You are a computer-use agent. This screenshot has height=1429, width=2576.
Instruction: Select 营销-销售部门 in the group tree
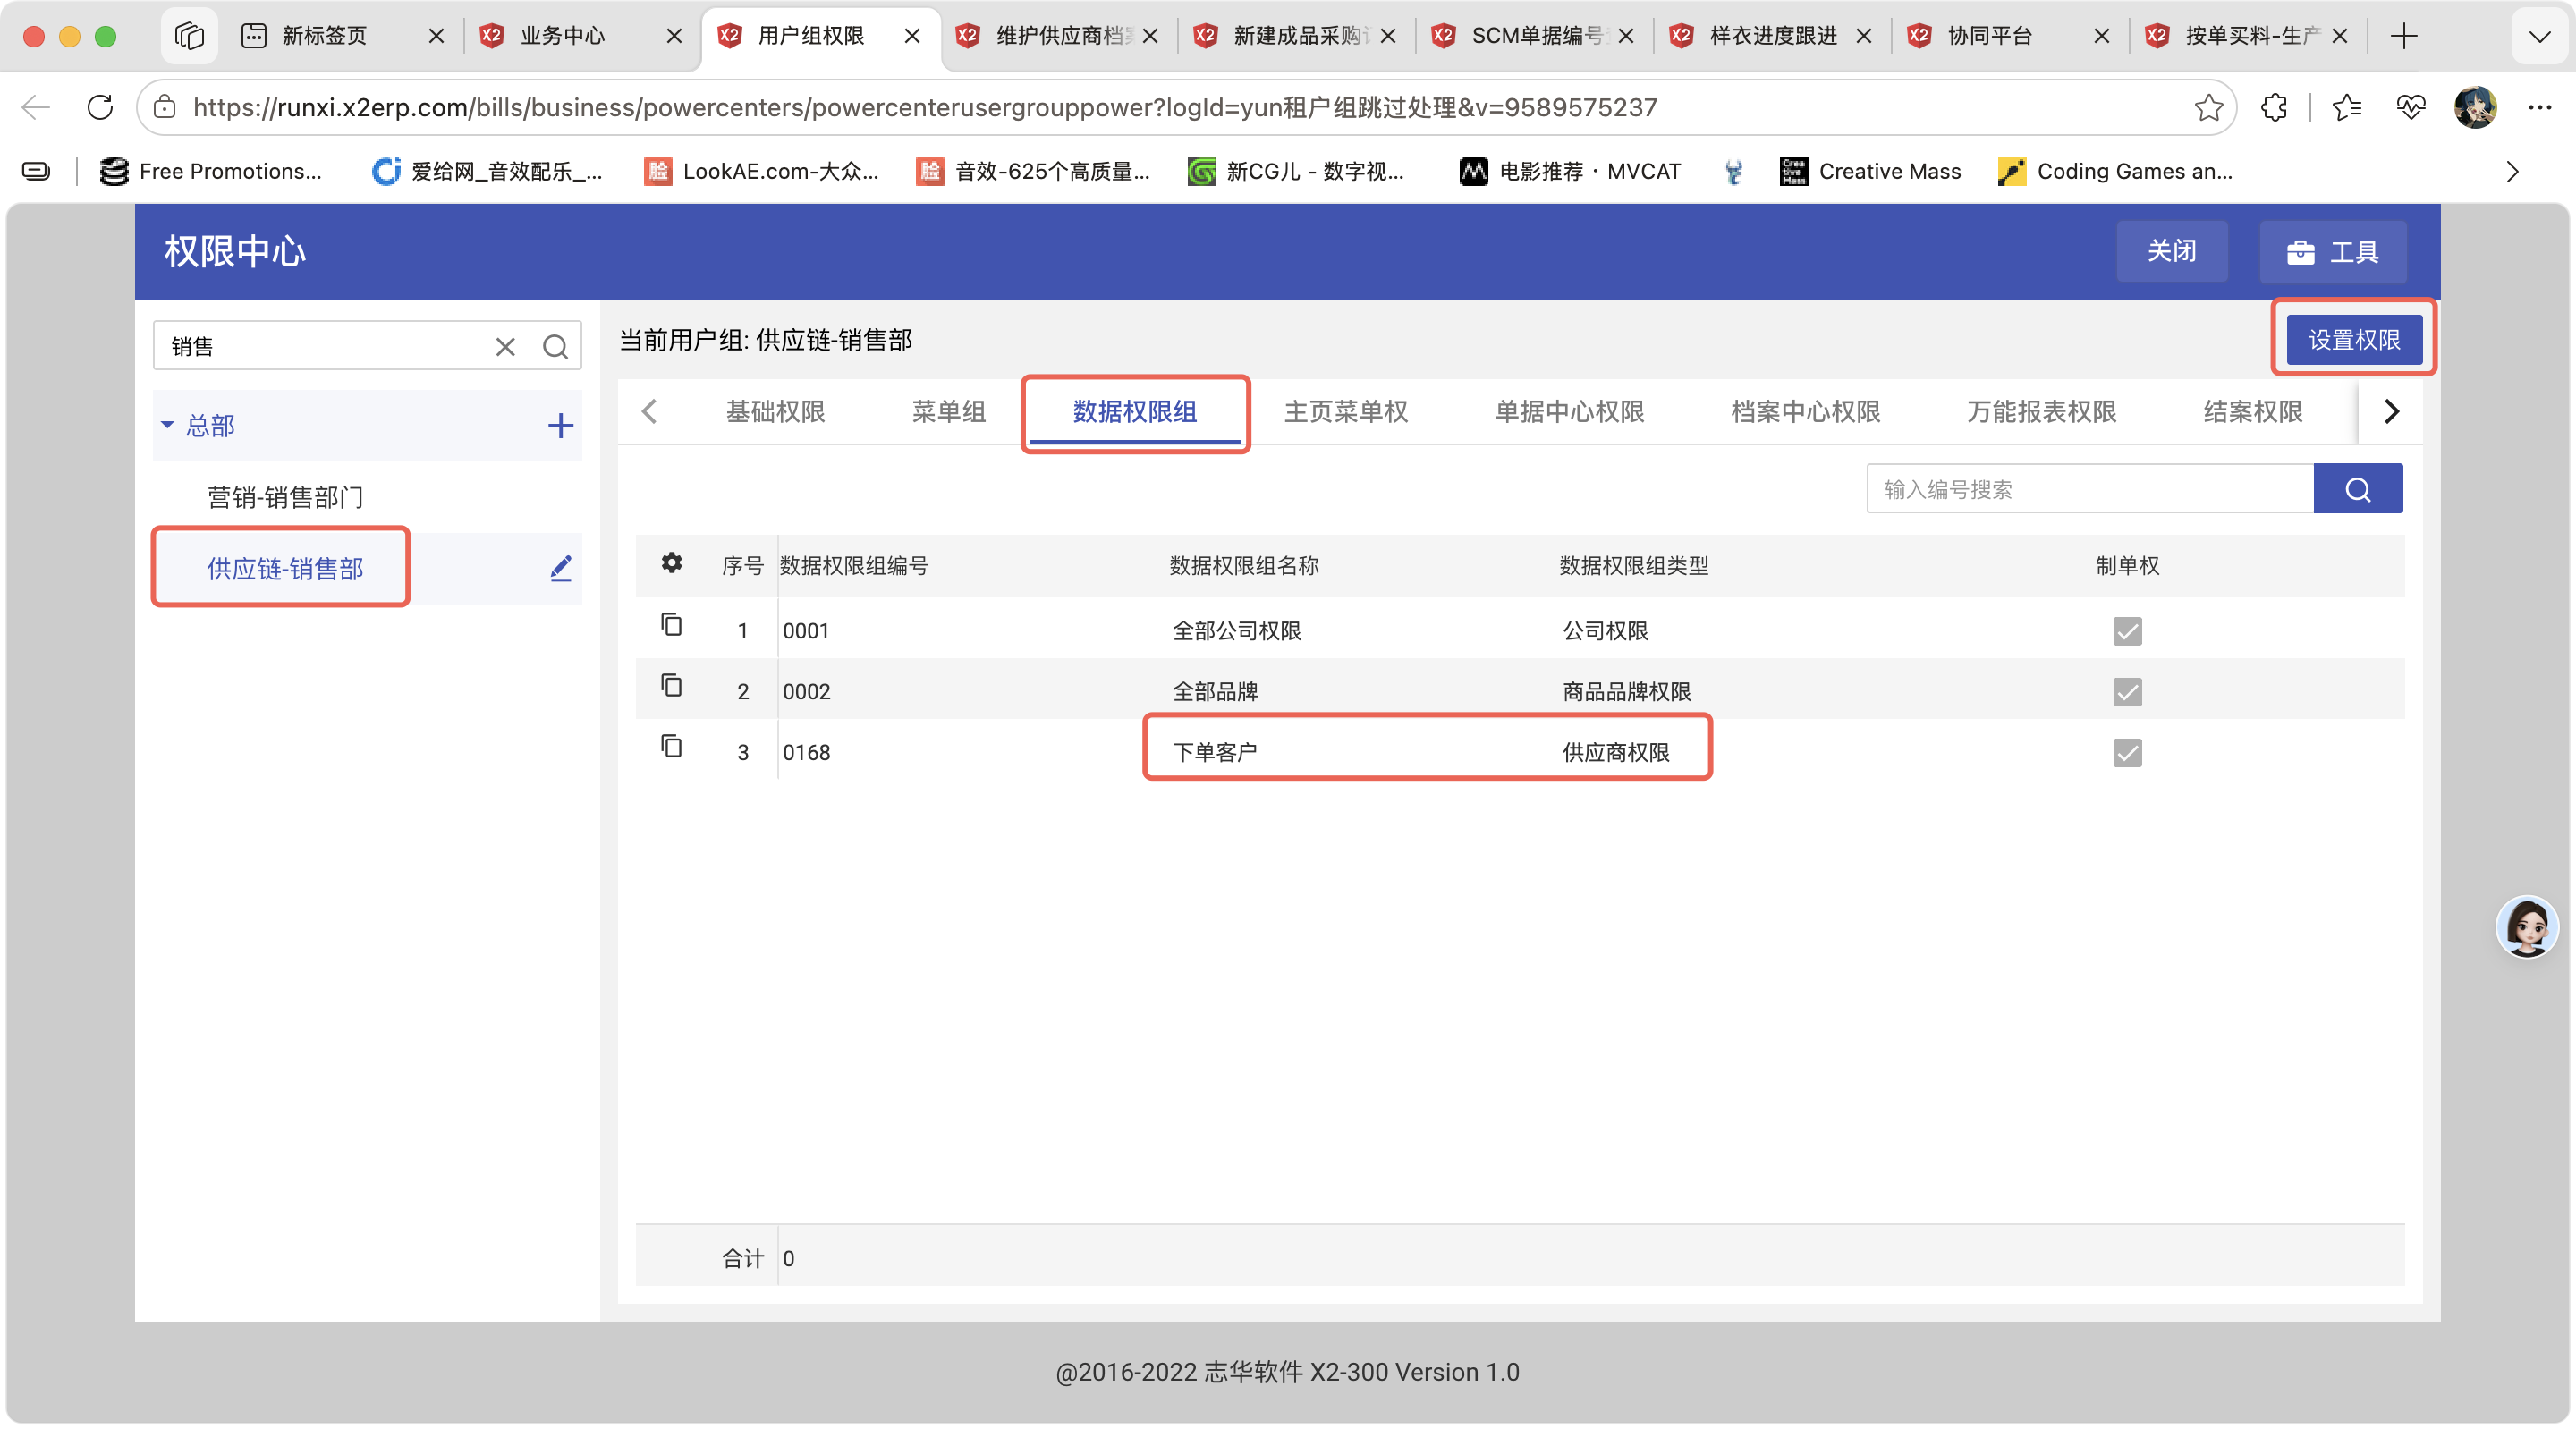285,497
